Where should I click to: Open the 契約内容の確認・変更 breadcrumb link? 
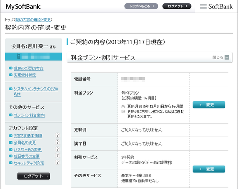33,20
